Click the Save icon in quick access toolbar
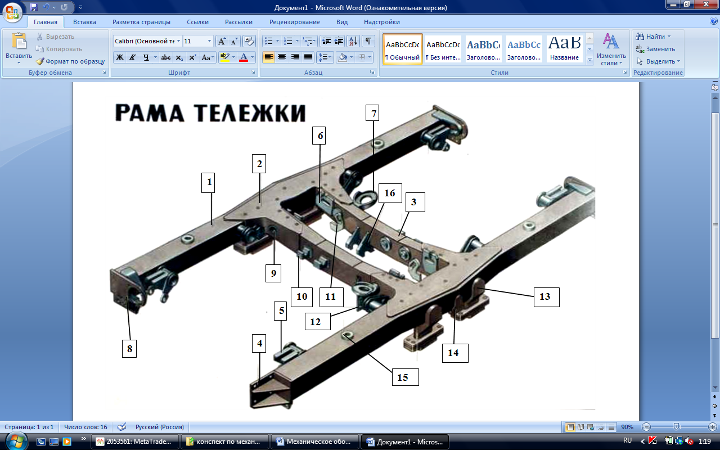Screen dimensions: 720x450 click(34, 8)
